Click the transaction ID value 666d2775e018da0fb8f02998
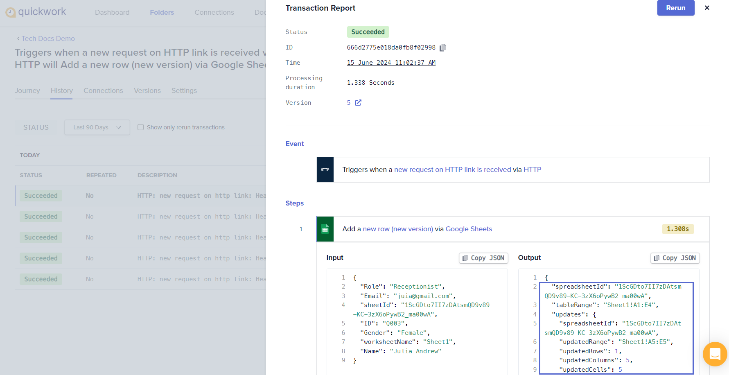Image resolution: width=729 pixels, height=375 pixels. [x=391, y=47]
